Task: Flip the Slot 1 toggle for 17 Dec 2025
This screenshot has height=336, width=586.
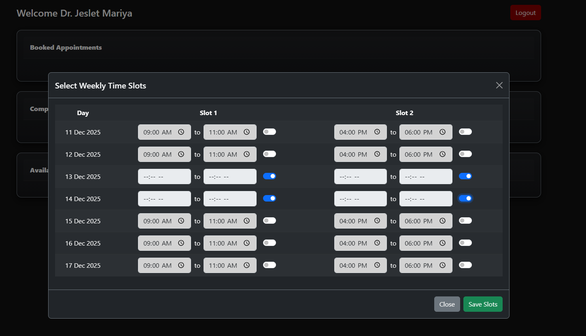Action: tap(270, 265)
